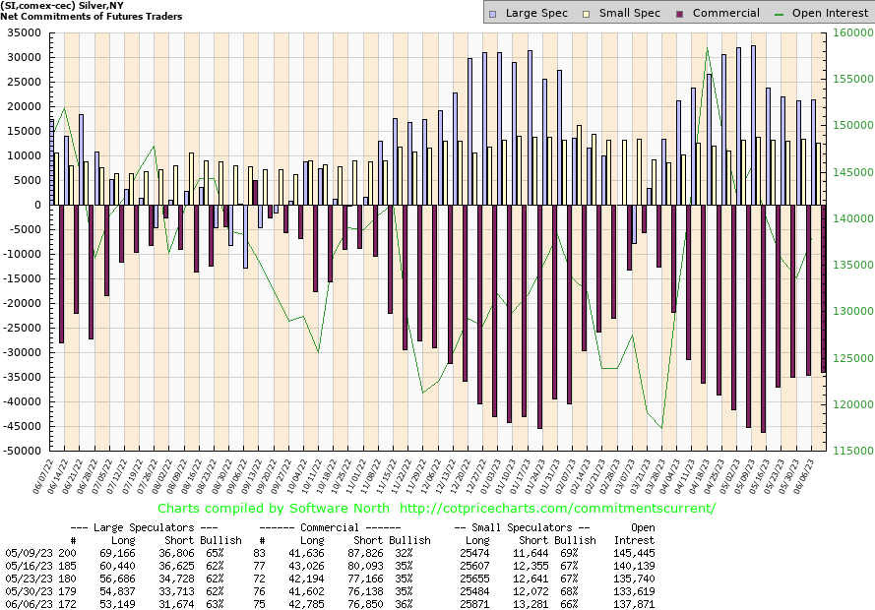Click the 06/06/23 date on the x-axis
Screen dimensions: 875x610
[816, 477]
